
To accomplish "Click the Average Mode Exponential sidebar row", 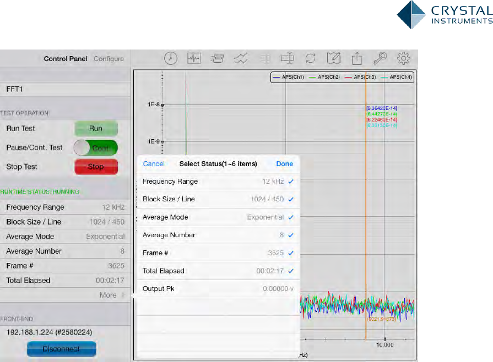I will pos(65,237).
